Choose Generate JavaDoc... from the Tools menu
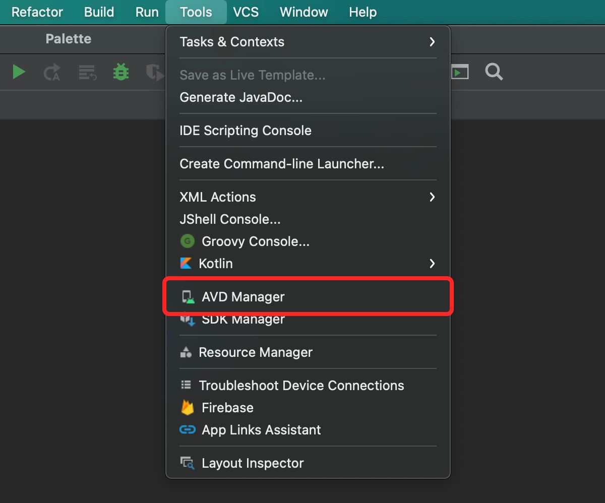The width and height of the screenshot is (605, 503). point(308,97)
